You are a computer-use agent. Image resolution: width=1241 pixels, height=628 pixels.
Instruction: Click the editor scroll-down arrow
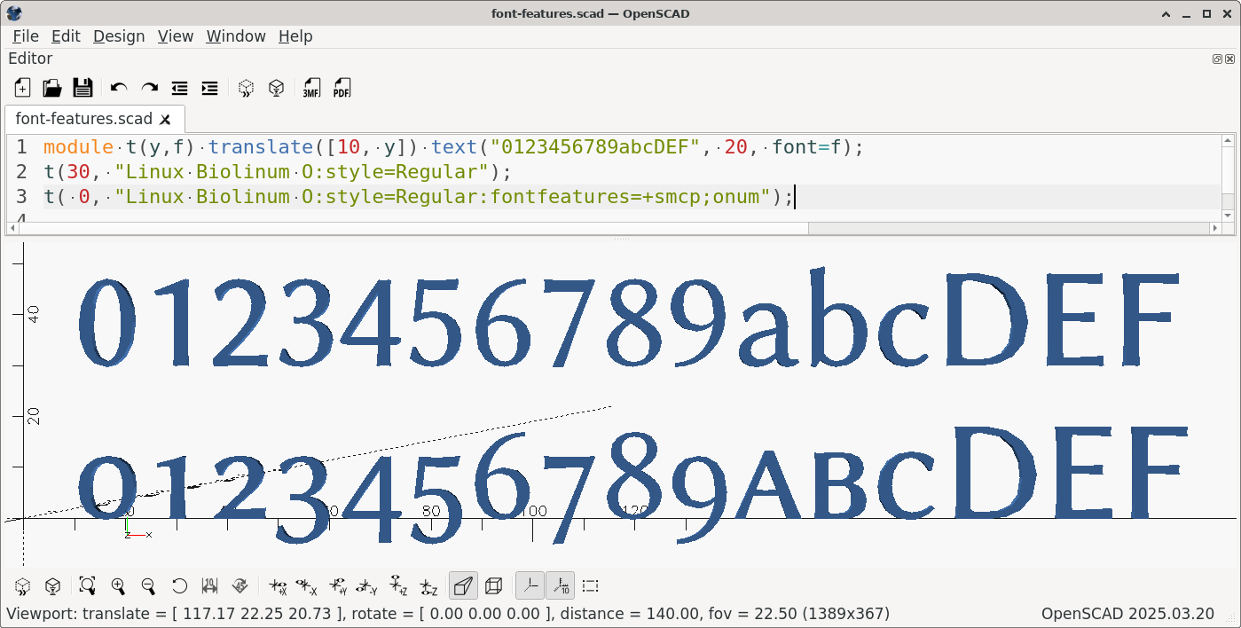(x=1228, y=215)
